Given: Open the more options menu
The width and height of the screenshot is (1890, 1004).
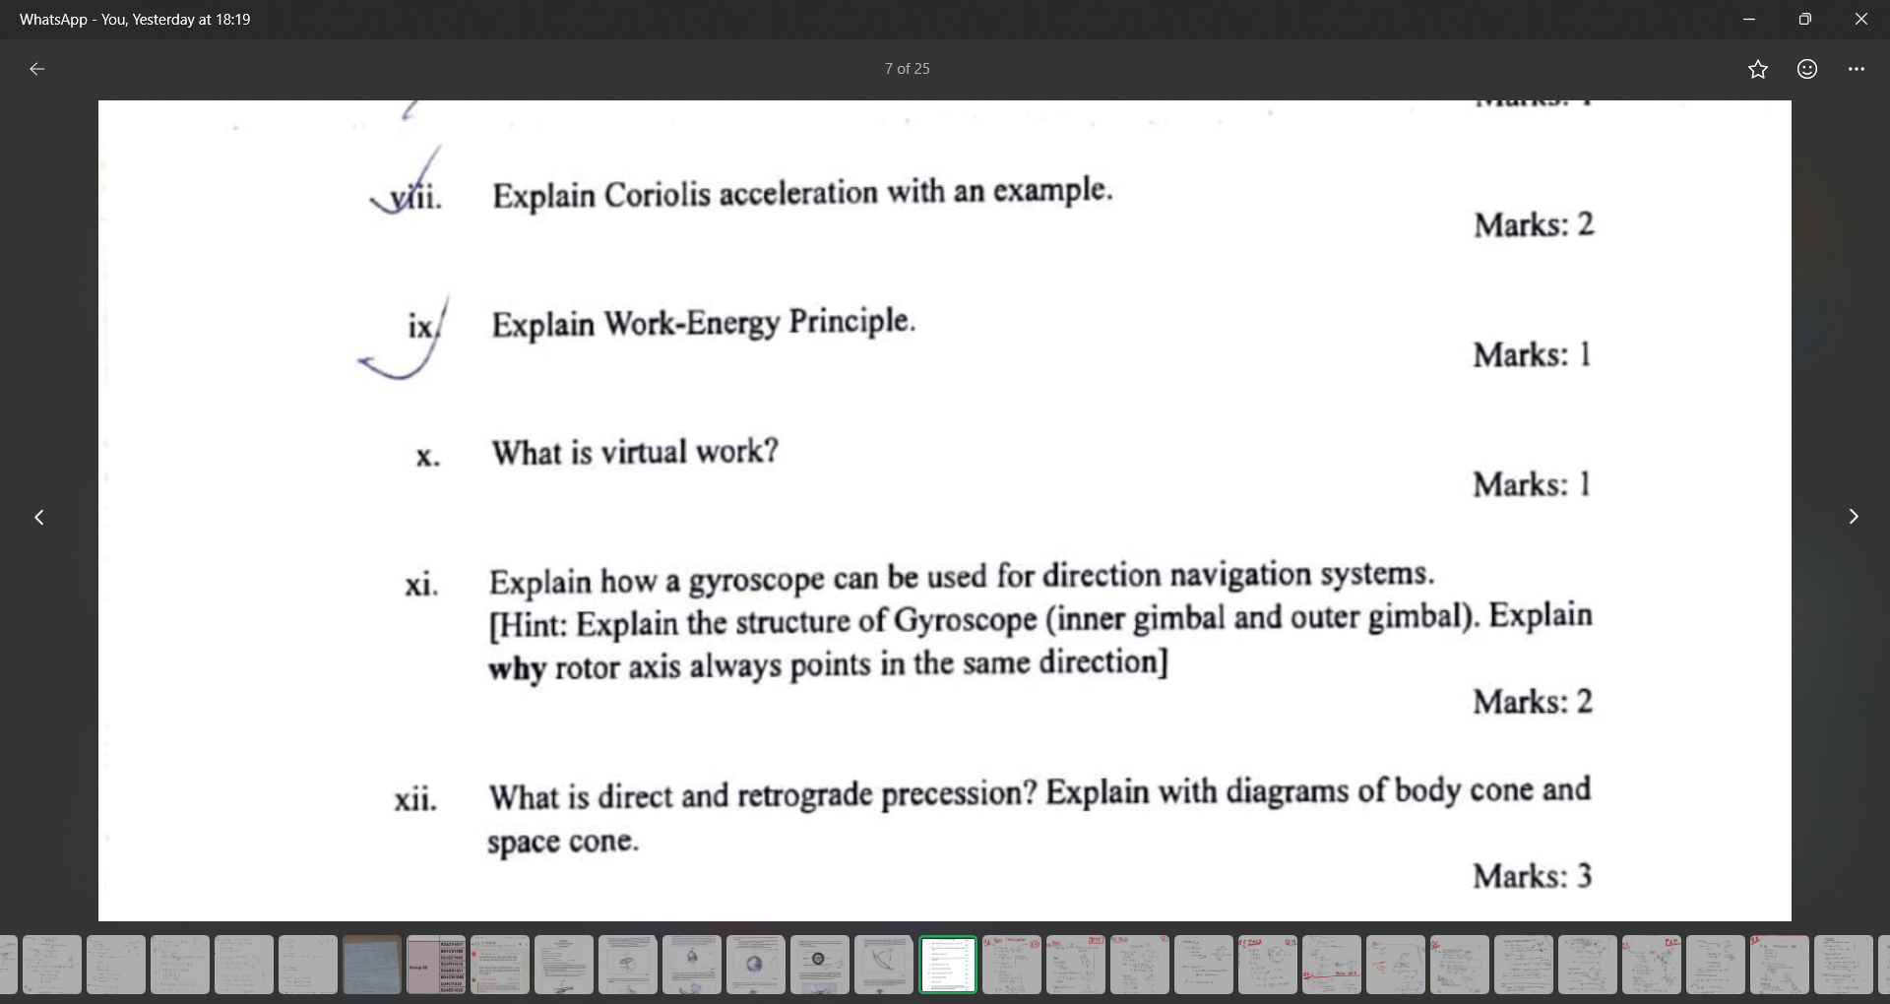Looking at the screenshot, I should 1857,68.
